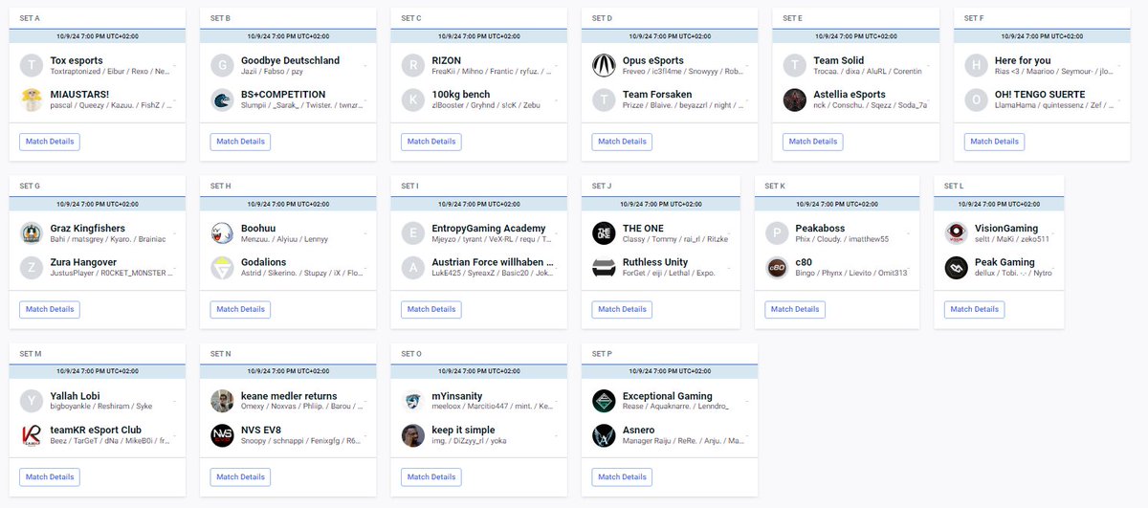Select OH! TENGO SUERTE team name

[x=1040, y=95]
